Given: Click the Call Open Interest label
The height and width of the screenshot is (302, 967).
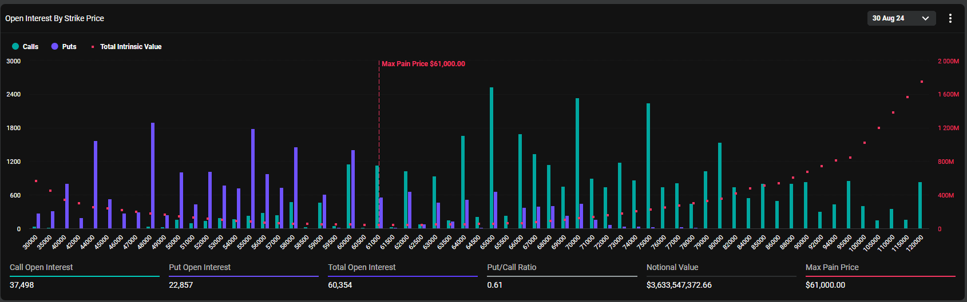Looking at the screenshot, I should [41, 267].
